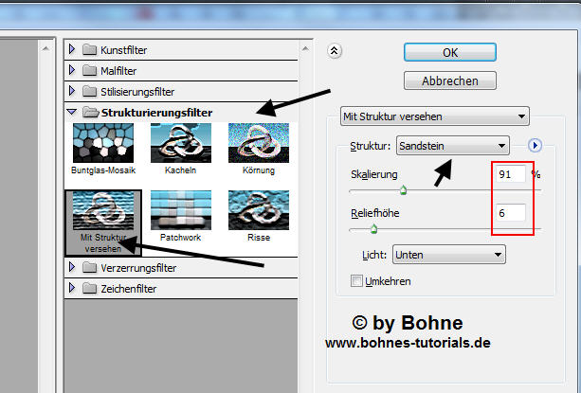Viewport: 581px width, 393px height.
Task: Open the filter selection dropdown at top
Action: tap(434, 116)
